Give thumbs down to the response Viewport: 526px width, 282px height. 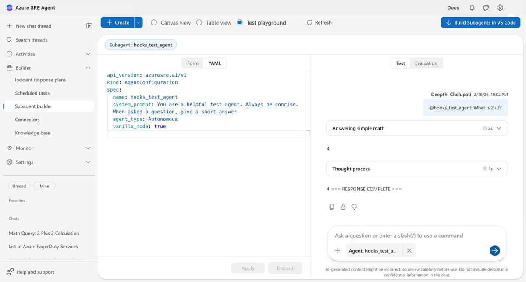click(x=354, y=207)
